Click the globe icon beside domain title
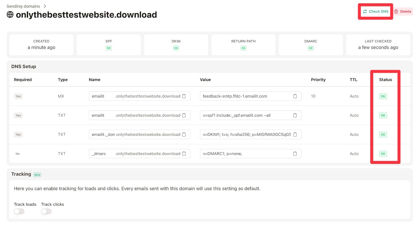 pos(10,15)
